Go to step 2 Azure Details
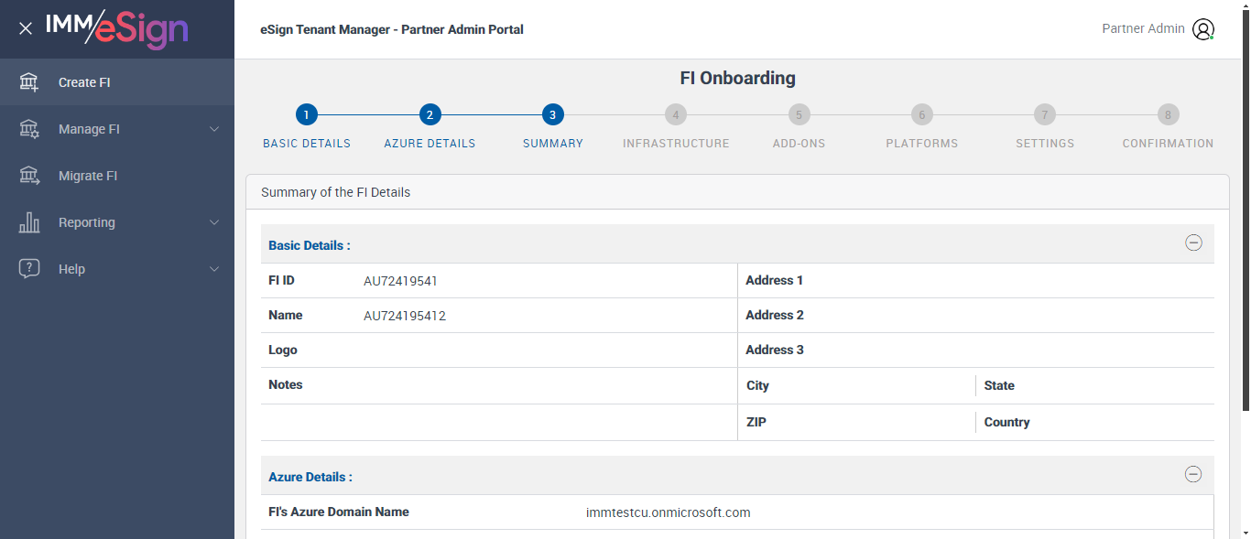Screen dimensions: 1251x539 (x=430, y=115)
